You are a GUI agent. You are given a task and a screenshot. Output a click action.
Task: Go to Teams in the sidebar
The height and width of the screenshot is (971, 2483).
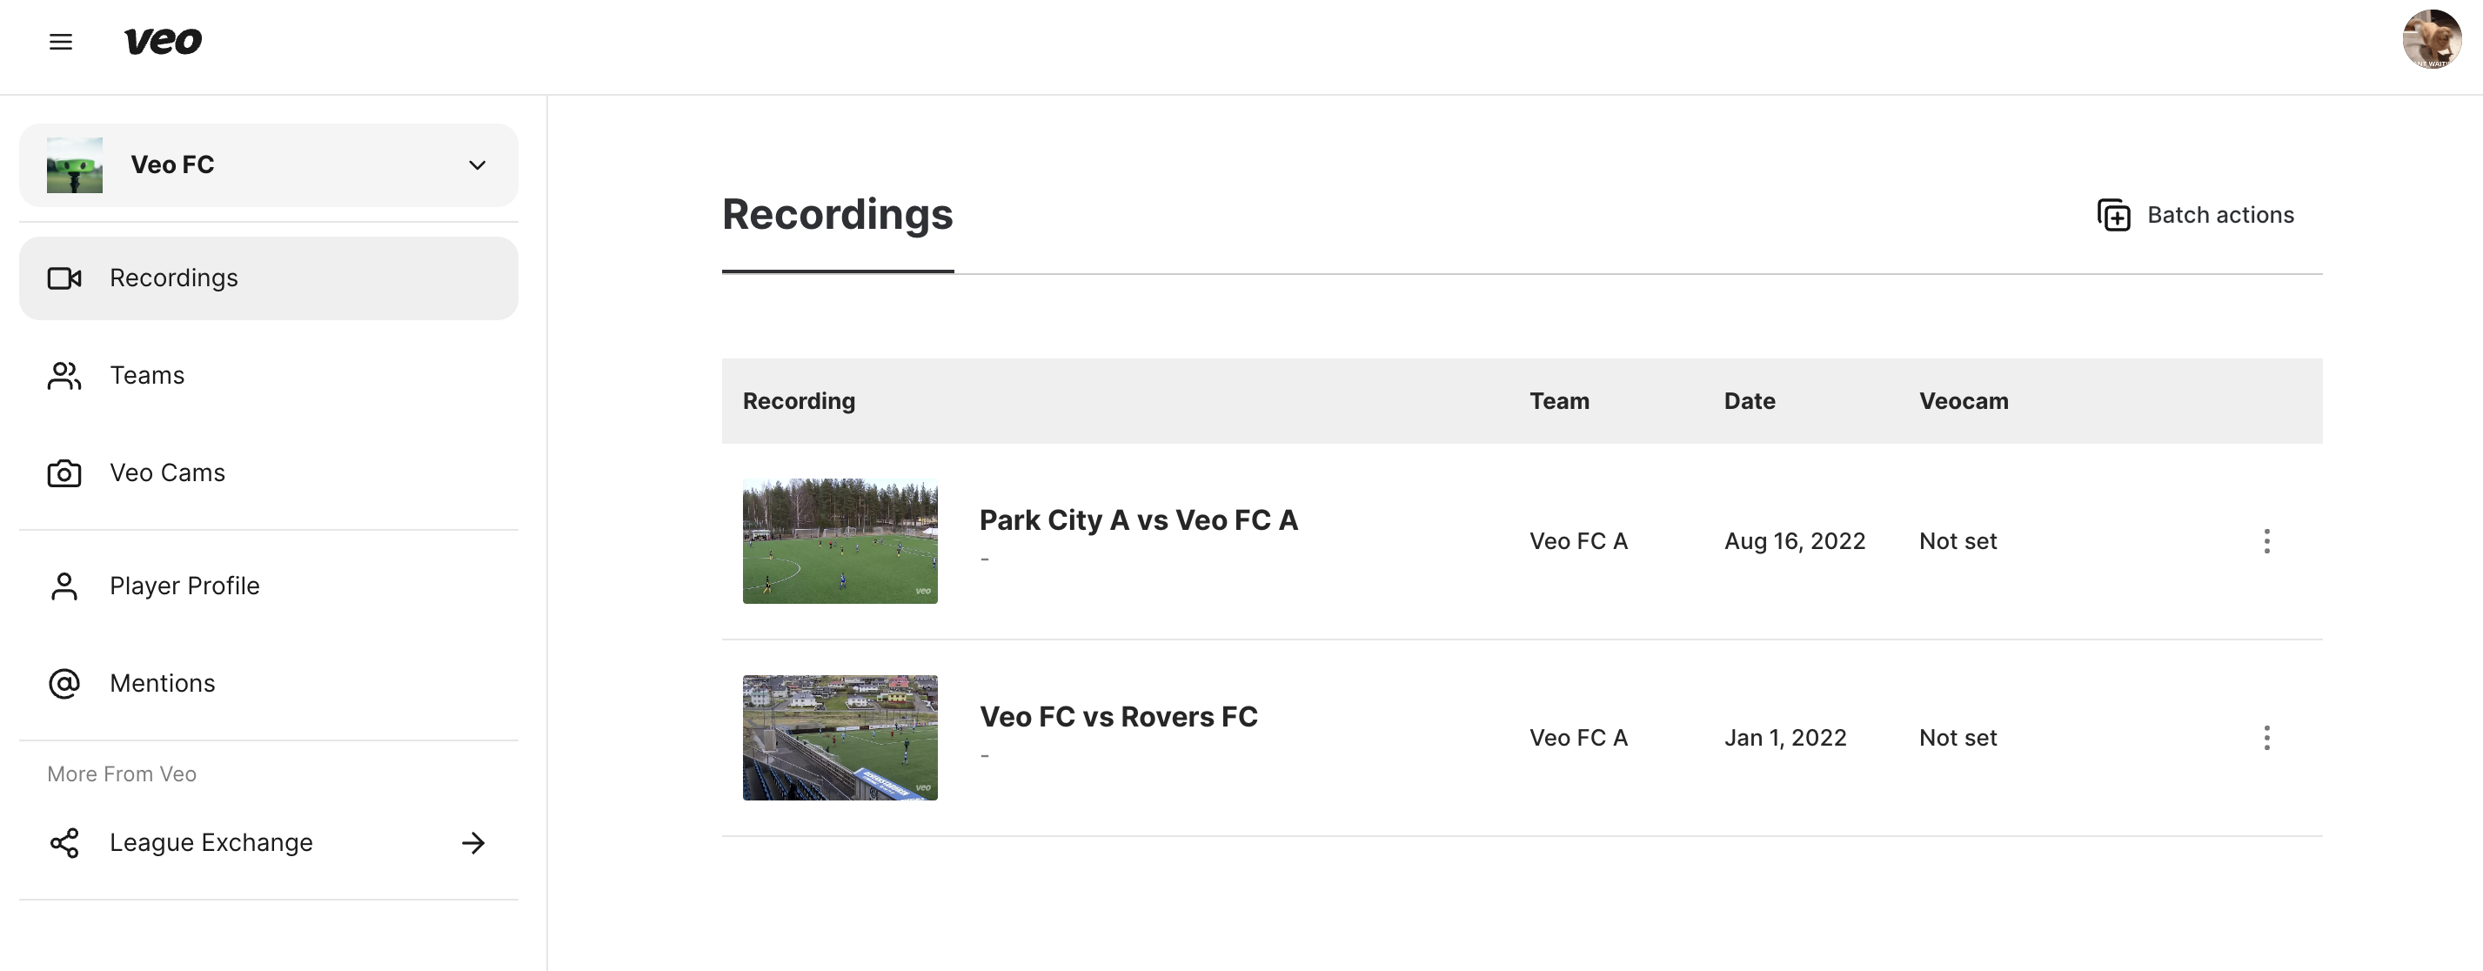(269, 376)
